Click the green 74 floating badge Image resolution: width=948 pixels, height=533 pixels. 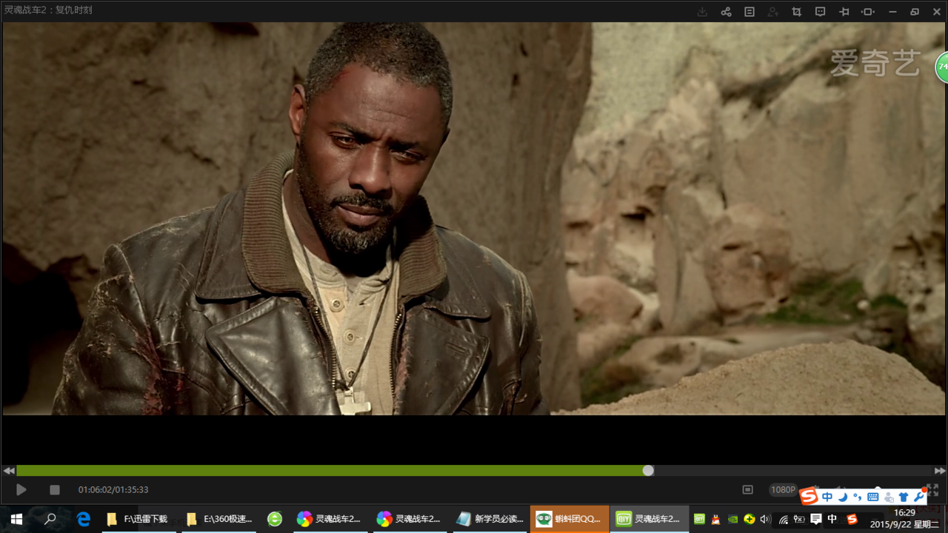coord(942,67)
